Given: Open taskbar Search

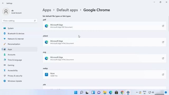Looking at the screenshot, I should point(82,92).
